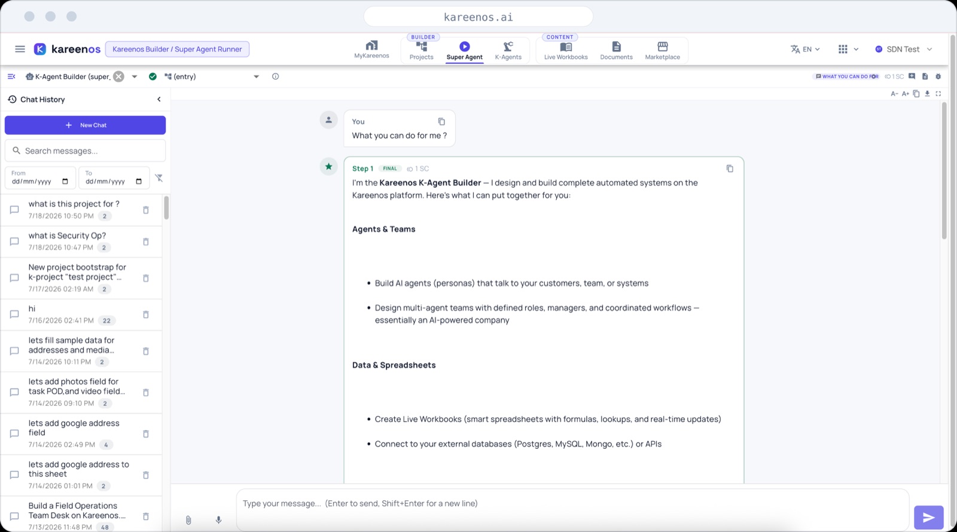Clear the K-Agent Builder selection
The height and width of the screenshot is (532, 957).
[x=119, y=77]
